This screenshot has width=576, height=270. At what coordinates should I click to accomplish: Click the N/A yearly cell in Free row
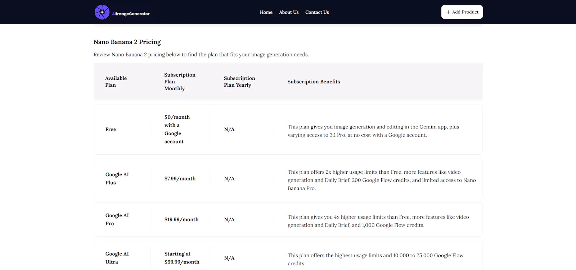(x=229, y=129)
